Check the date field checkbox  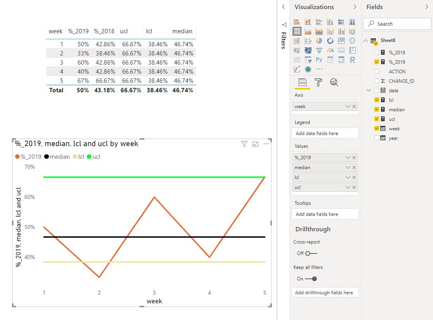pyautogui.click(x=377, y=90)
